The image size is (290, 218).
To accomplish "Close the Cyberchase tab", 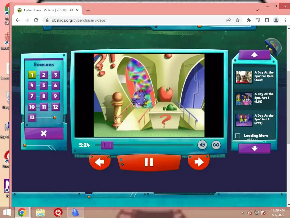I will point(77,10).
